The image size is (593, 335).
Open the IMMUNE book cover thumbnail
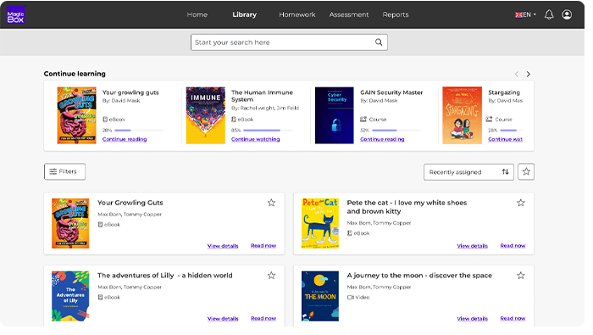[x=206, y=115]
